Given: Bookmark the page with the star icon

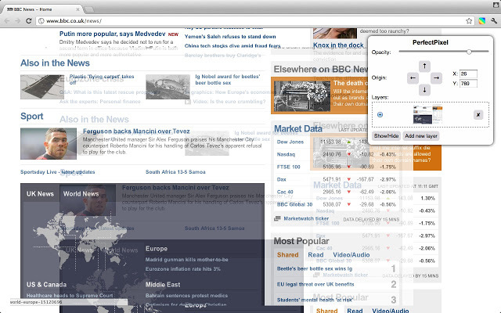Looking at the screenshot, I should (x=469, y=21).
